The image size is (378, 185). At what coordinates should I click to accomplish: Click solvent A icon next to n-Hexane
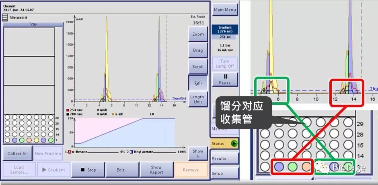(70, 152)
